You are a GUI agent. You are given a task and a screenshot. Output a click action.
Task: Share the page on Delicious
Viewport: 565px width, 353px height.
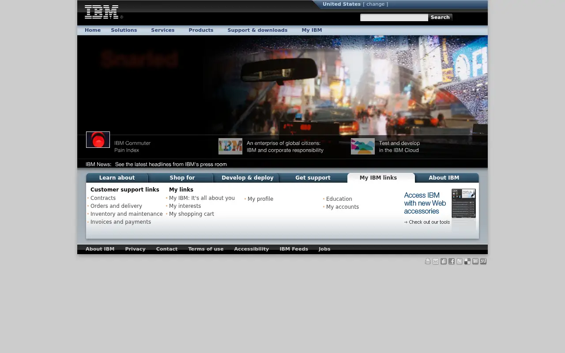pyautogui.click(x=467, y=261)
